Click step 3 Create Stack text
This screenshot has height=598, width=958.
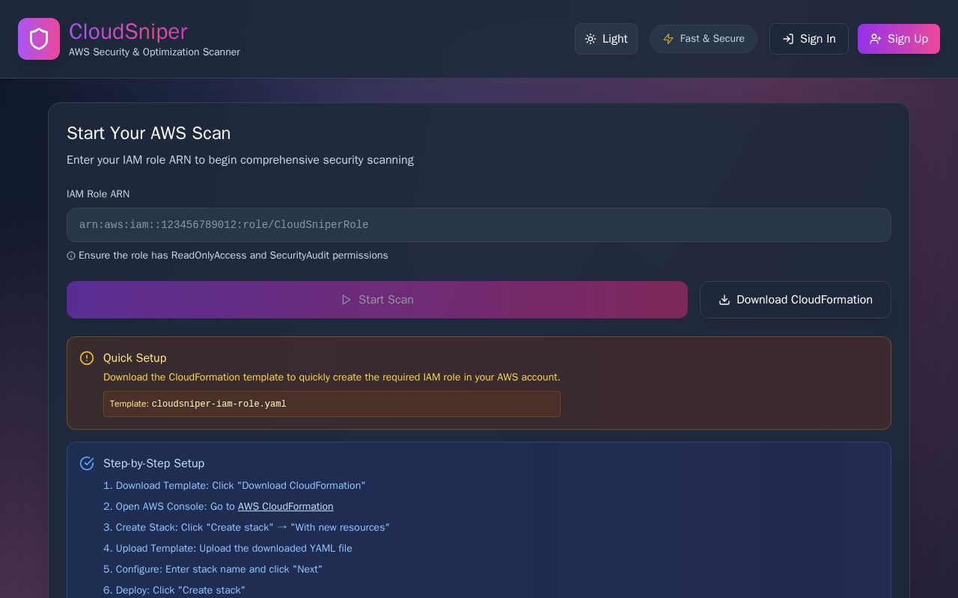pyautogui.click(x=246, y=528)
